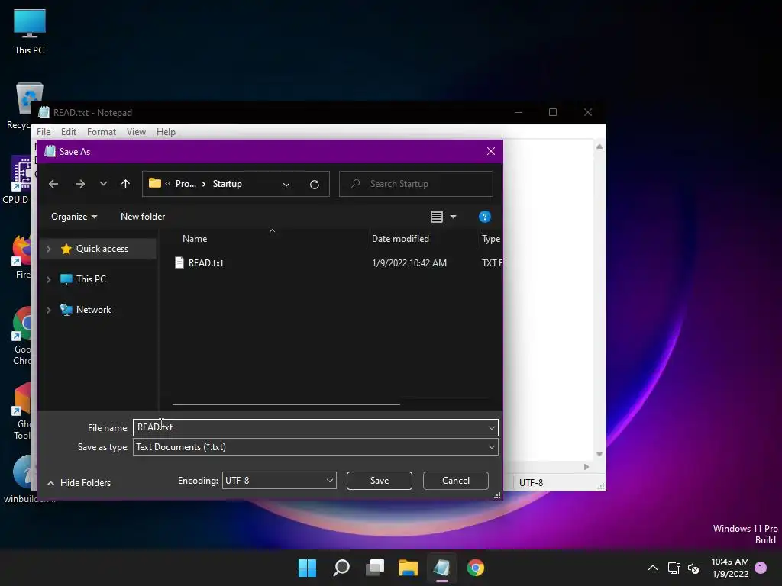Click the READ.txt date modified cell
The width and height of the screenshot is (782, 586).
(409, 263)
